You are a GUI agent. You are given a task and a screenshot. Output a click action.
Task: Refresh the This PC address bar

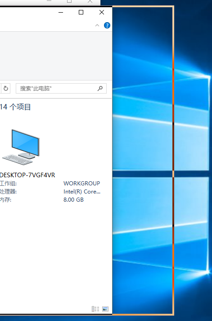6,89
